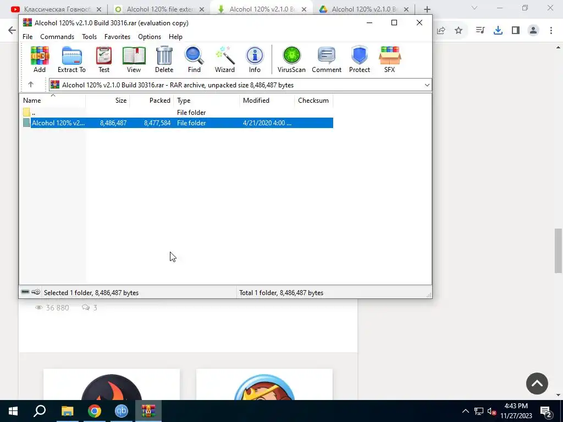Start VirusScan on the archive
The height and width of the screenshot is (422, 563).
coord(291,59)
